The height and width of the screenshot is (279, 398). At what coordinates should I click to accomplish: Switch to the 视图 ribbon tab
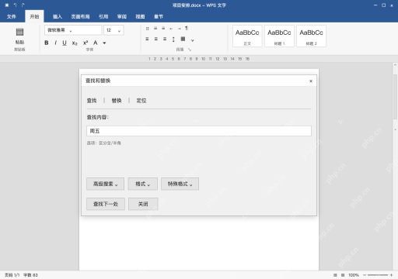coord(140,16)
